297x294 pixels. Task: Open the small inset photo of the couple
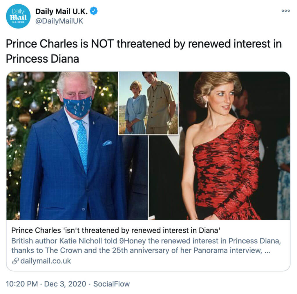coord(148,103)
